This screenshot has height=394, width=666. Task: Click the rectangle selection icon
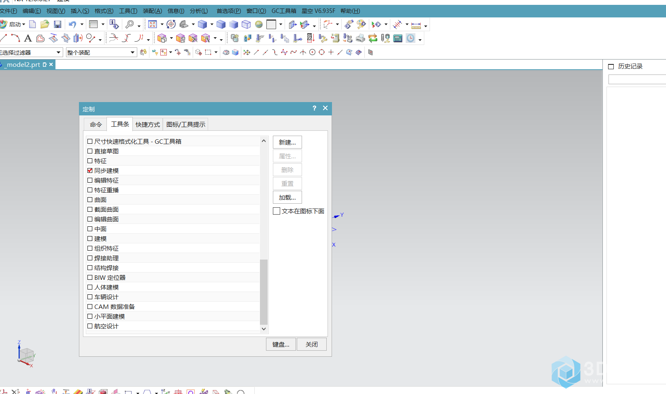[208, 52]
